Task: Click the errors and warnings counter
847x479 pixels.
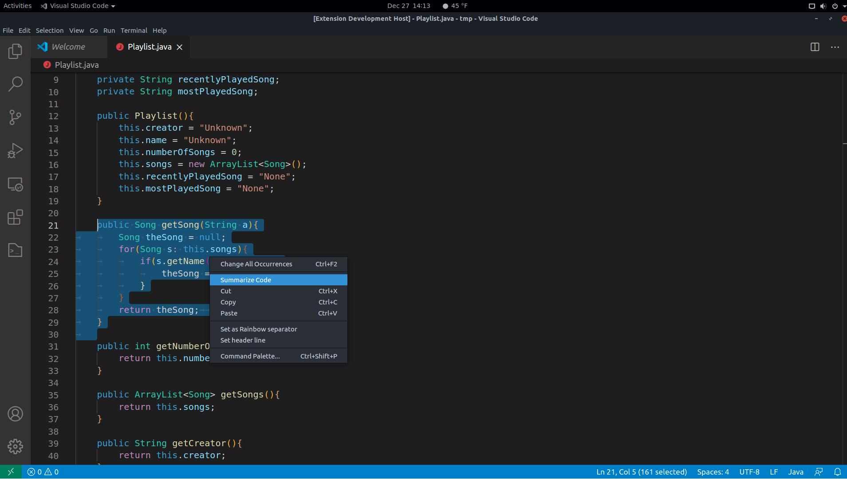Action: (x=43, y=472)
